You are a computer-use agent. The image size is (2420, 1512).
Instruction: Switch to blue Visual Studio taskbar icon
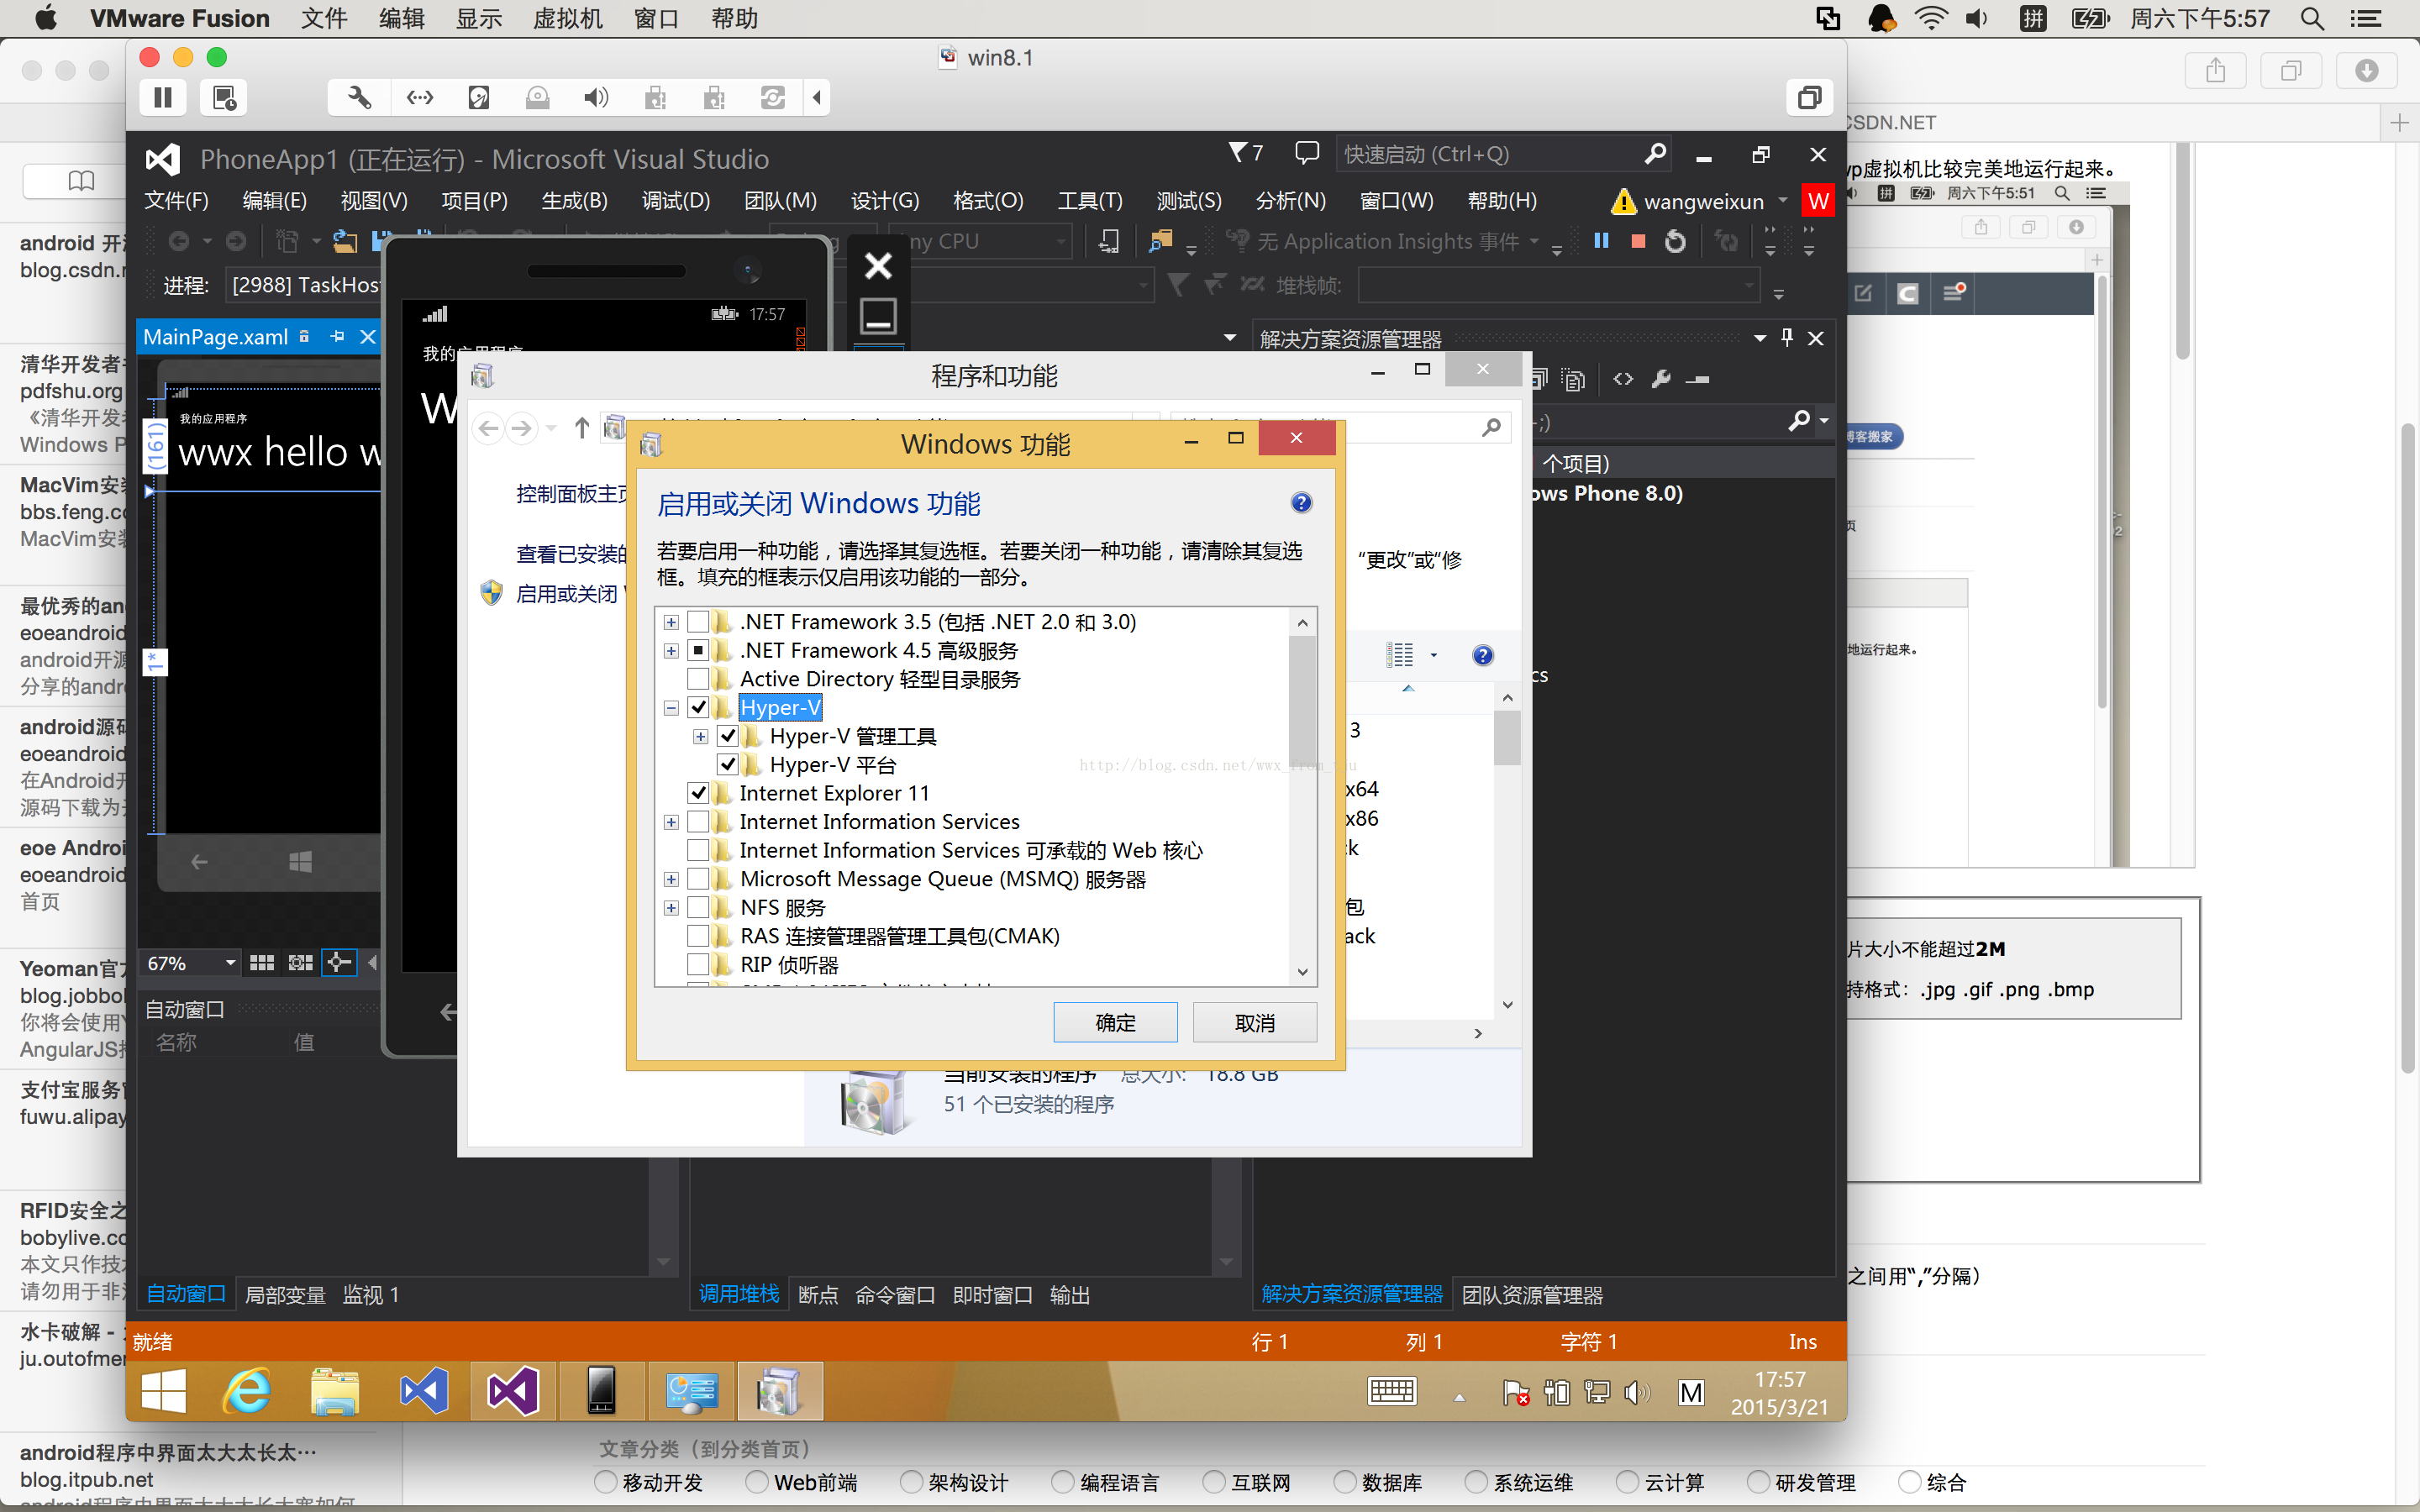click(424, 1391)
